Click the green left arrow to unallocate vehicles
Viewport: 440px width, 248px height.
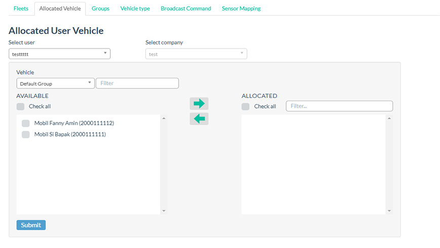click(x=199, y=119)
